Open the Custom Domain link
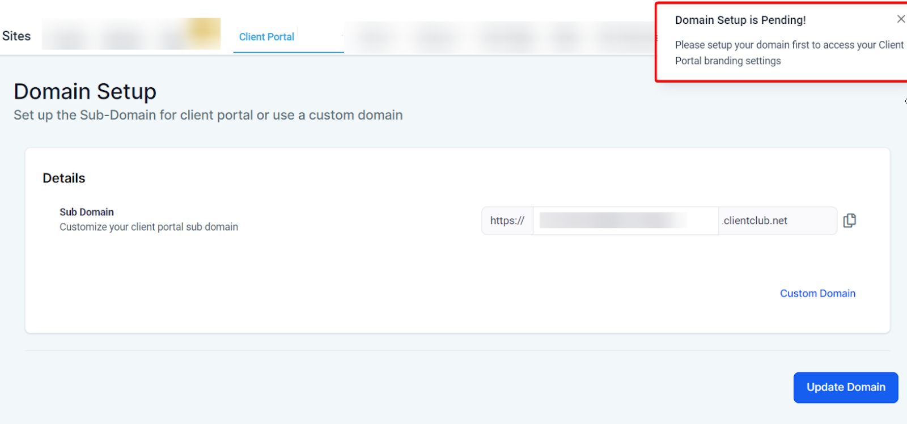907x424 pixels. pyautogui.click(x=817, y=293)
